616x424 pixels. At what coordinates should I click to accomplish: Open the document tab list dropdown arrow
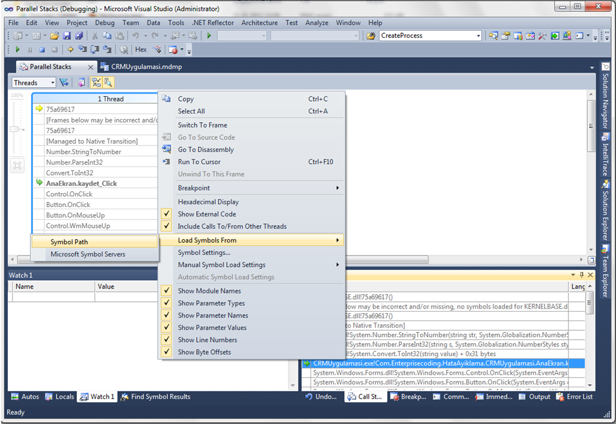[x=592, y=67]
